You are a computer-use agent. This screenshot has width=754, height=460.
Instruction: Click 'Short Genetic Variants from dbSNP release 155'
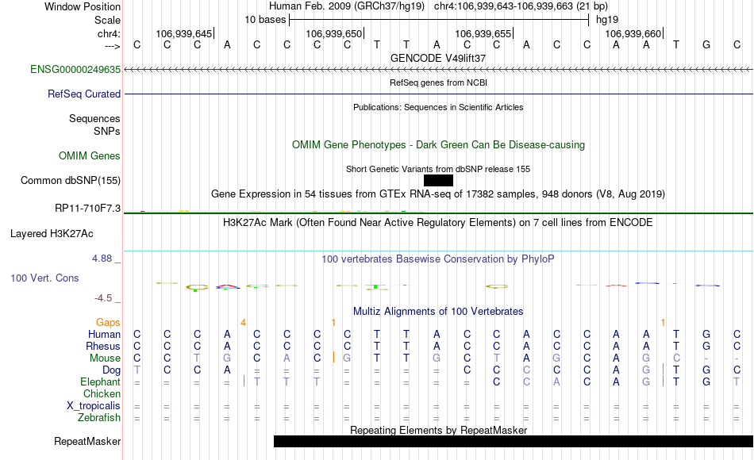[x=438, y=169]
